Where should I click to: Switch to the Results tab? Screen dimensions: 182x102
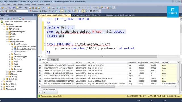pyautogui.click(x=43, y=59)
